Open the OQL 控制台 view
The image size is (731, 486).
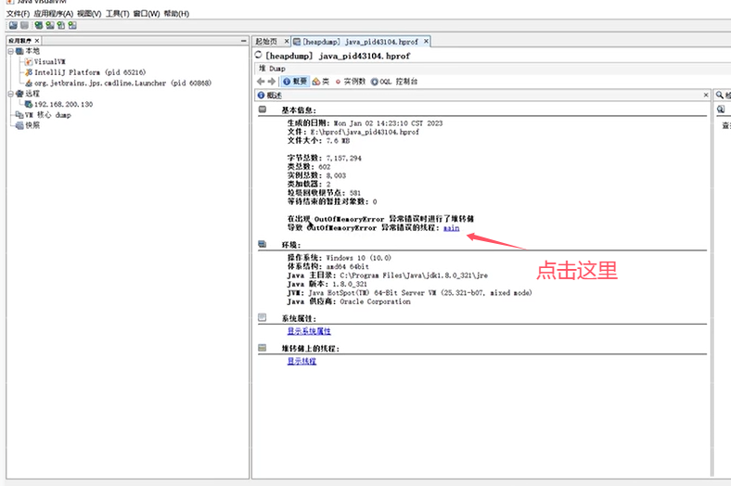pyautogui.click(x=394, y=82)
